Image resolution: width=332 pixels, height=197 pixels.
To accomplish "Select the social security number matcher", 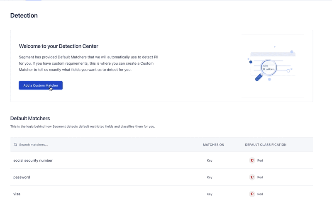I will (x=33, y=161).
